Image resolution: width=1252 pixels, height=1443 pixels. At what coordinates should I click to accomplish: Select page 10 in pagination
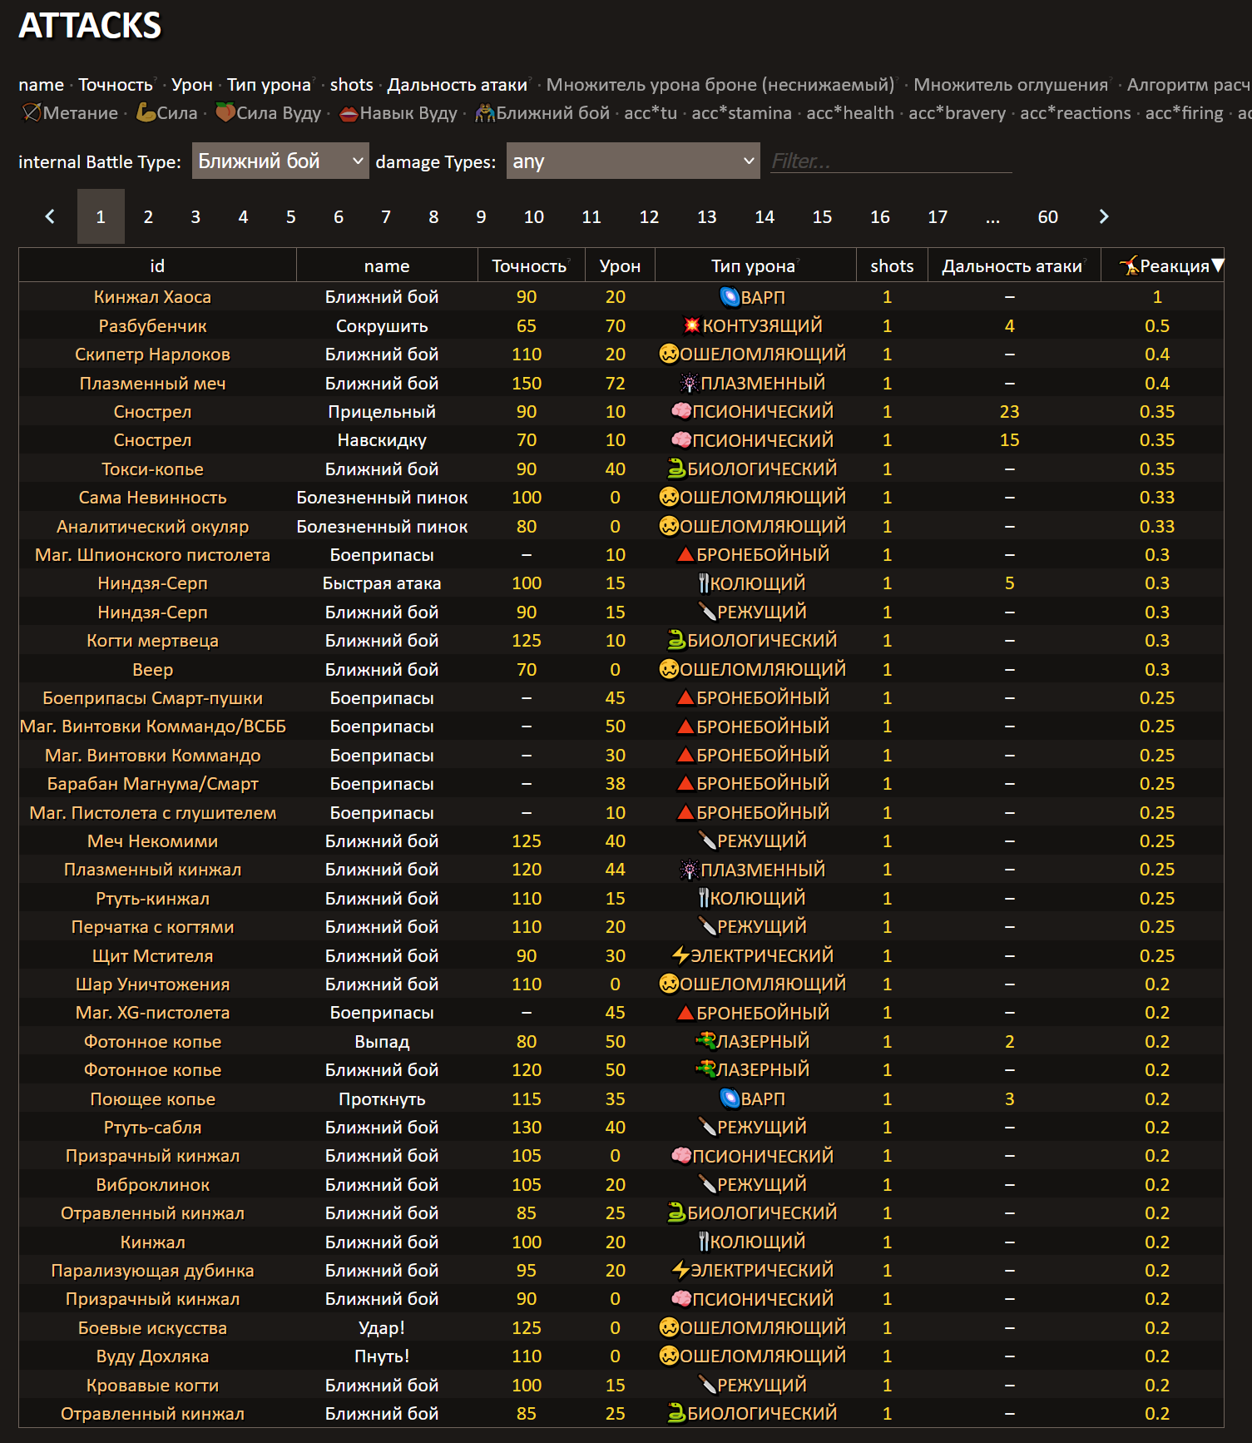click(534, 216)
